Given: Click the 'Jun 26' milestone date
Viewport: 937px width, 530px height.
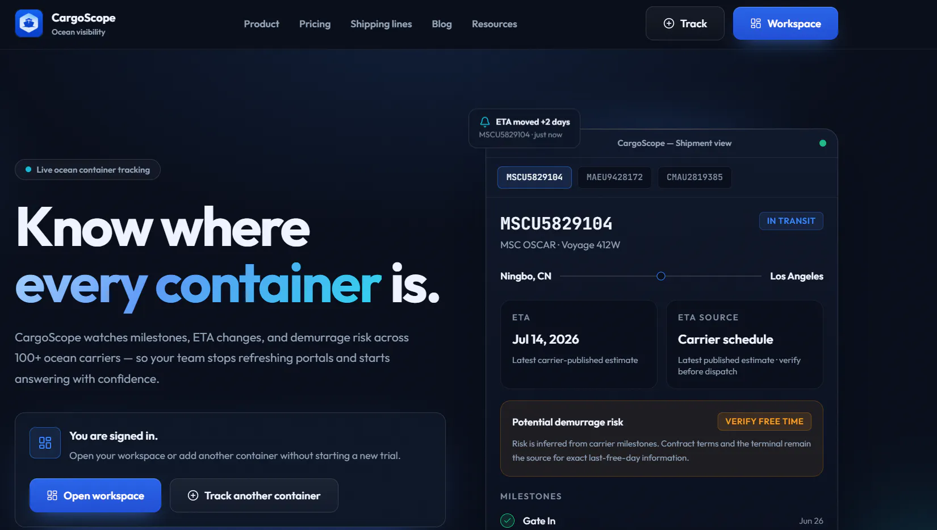Looking at the screenshot, I should click(x=811, y=521).
